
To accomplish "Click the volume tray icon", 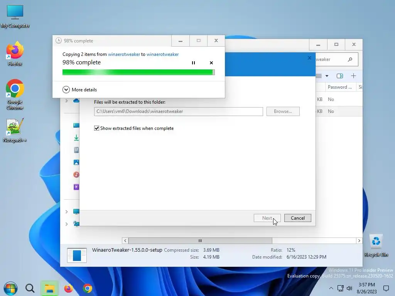I will tap(349, 288).
